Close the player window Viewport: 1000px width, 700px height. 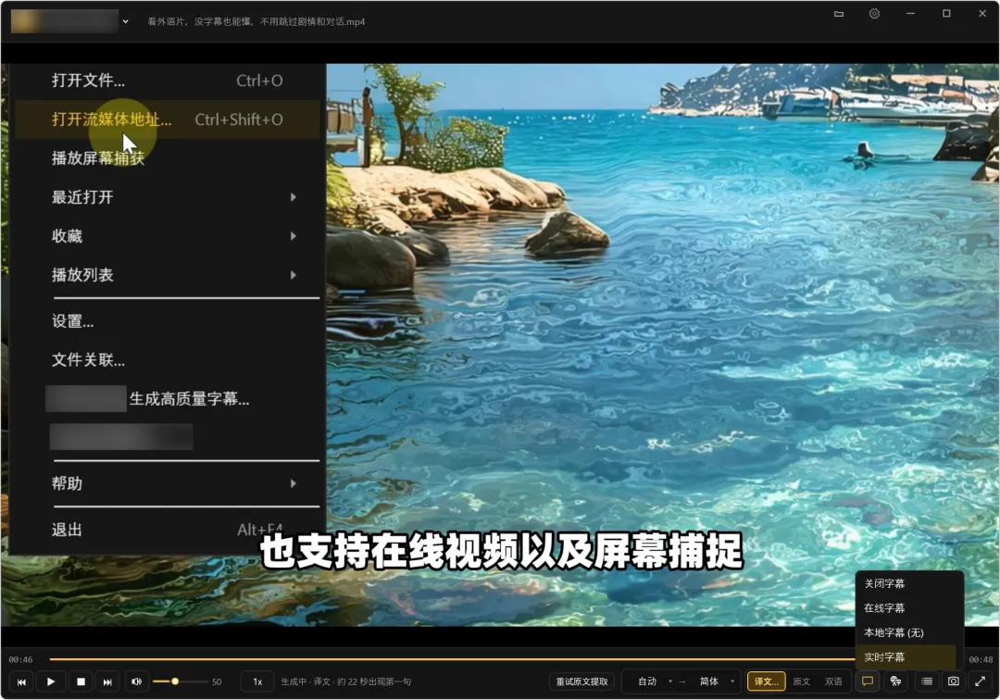coord(982,13)
